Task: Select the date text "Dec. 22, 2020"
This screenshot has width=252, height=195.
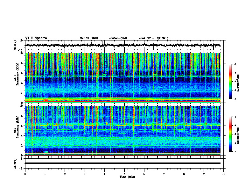Action: tap(89, 38)
